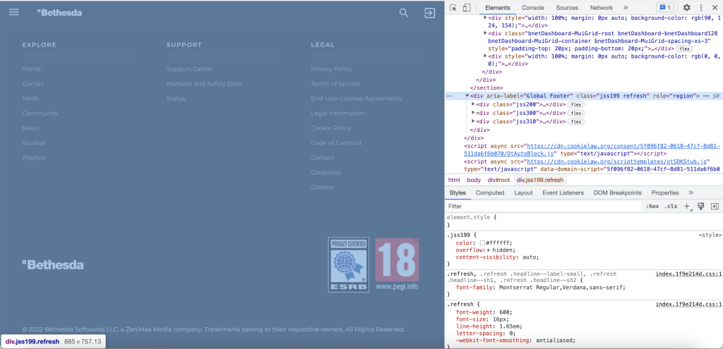Toggle the .cls class editor button

671,207
